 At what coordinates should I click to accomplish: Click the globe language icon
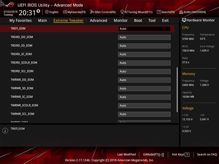click(x=47, y=12)
